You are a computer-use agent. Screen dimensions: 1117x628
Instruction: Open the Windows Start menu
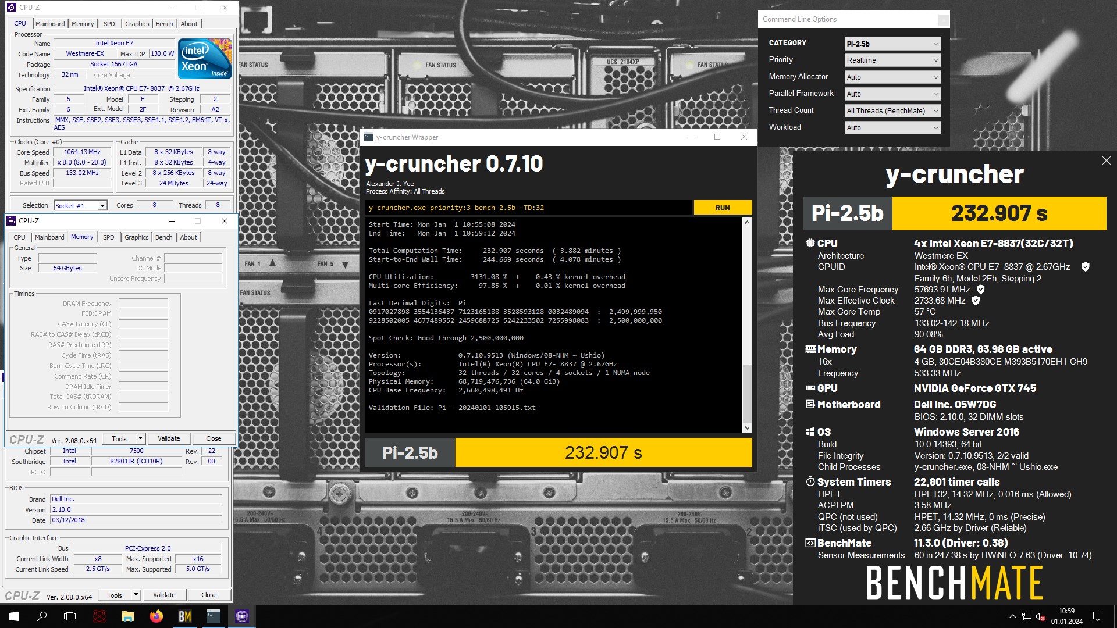click(14, 616)
